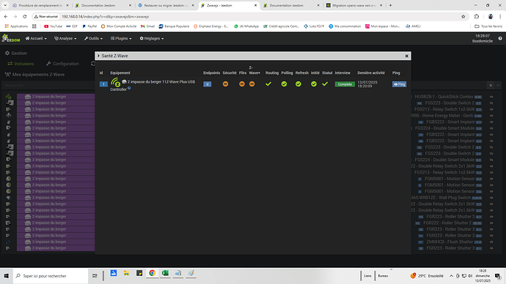
Task: Open the Analyse menu
Action: coord(65,38)
